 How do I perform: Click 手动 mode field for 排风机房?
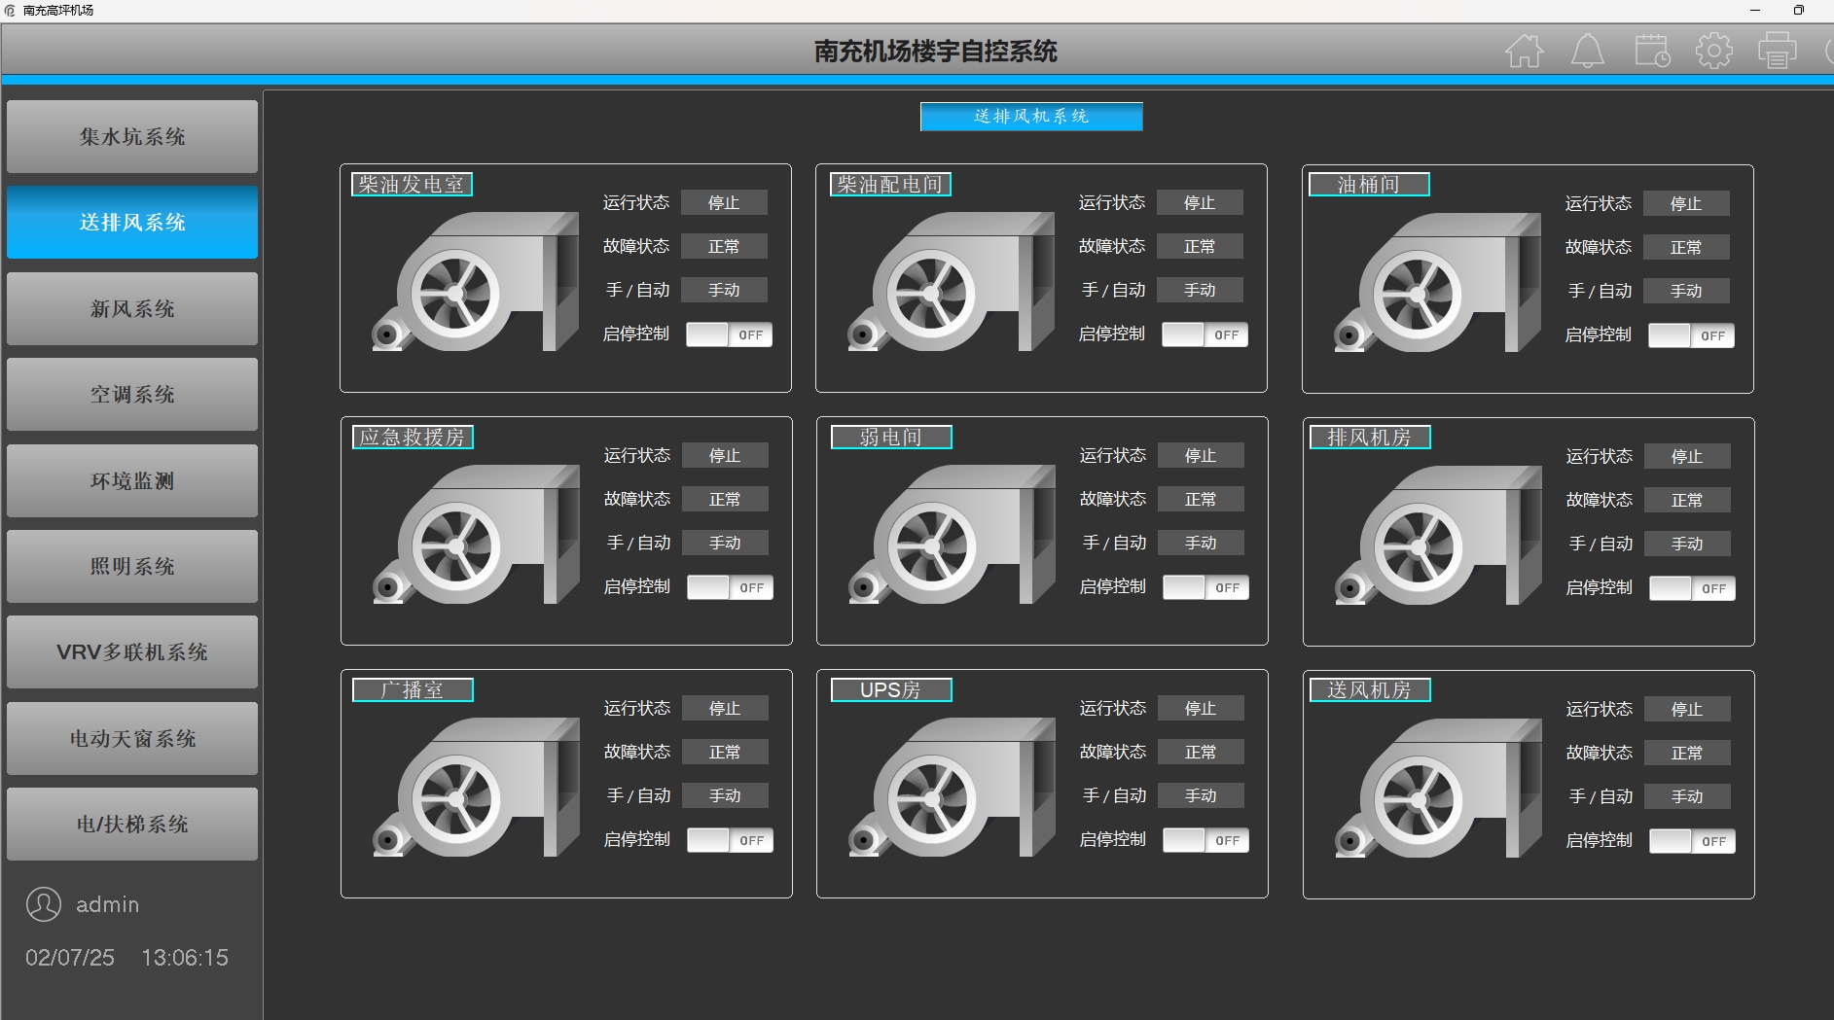1687,544
